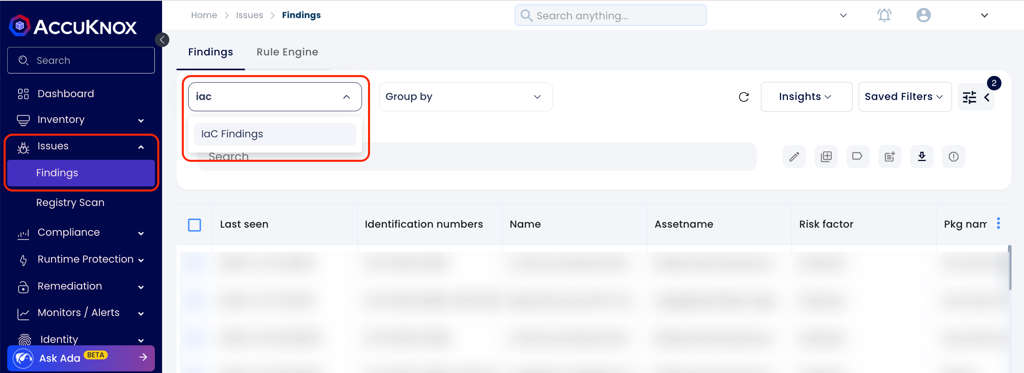Open the filter sliders panel icon
The image size is (1024, 373).
[x=969, y=97]
